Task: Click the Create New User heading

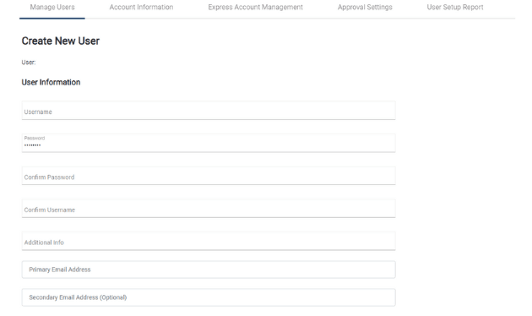Action: pyautogui.click(x=61, y=41)
